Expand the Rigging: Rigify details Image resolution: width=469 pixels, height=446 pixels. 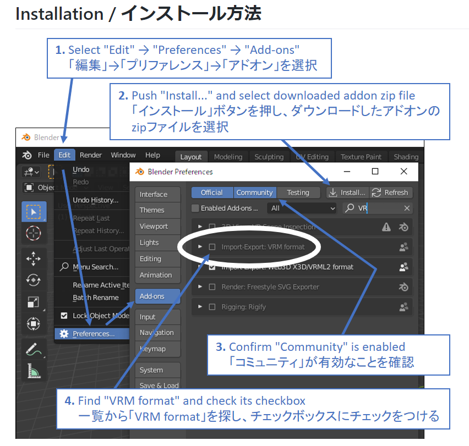pos(200,307)
